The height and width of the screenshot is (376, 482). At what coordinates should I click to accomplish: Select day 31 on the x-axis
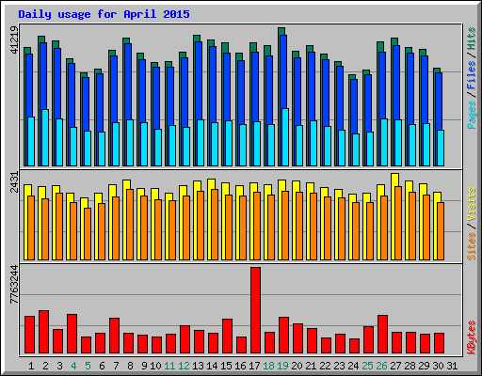point(452,366)
